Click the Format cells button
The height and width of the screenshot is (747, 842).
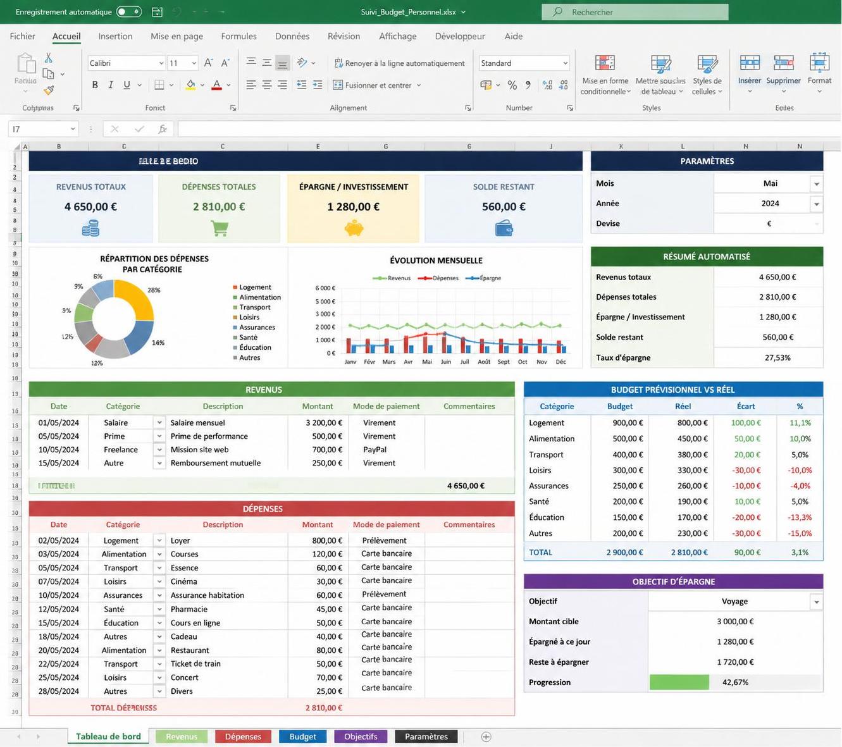point(819,74)
